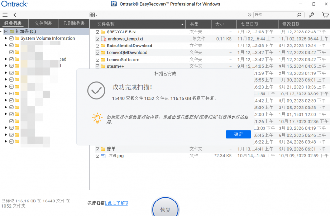Click the 新加卷 (E:) drive icon
The height and width of the screenshot is (216, 330).
click(12, 31)
